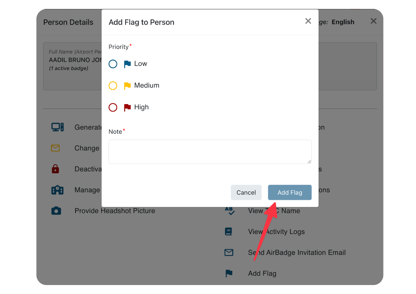
Task: Click the lock icon beside Deactivate
Action: coord(55,169)
